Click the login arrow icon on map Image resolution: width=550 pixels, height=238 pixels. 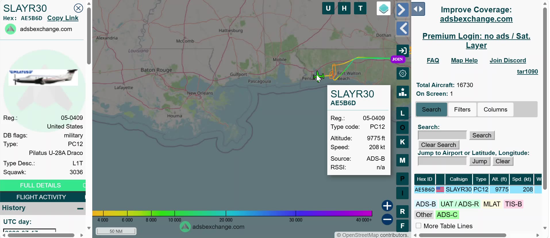click(403, 51)
